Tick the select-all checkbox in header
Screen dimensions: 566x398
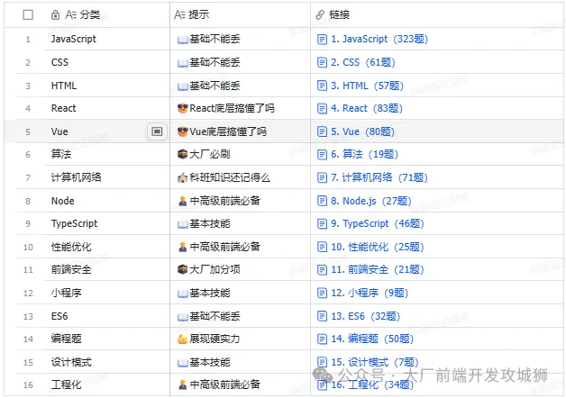pyautogui.click(x=28, y=14)
